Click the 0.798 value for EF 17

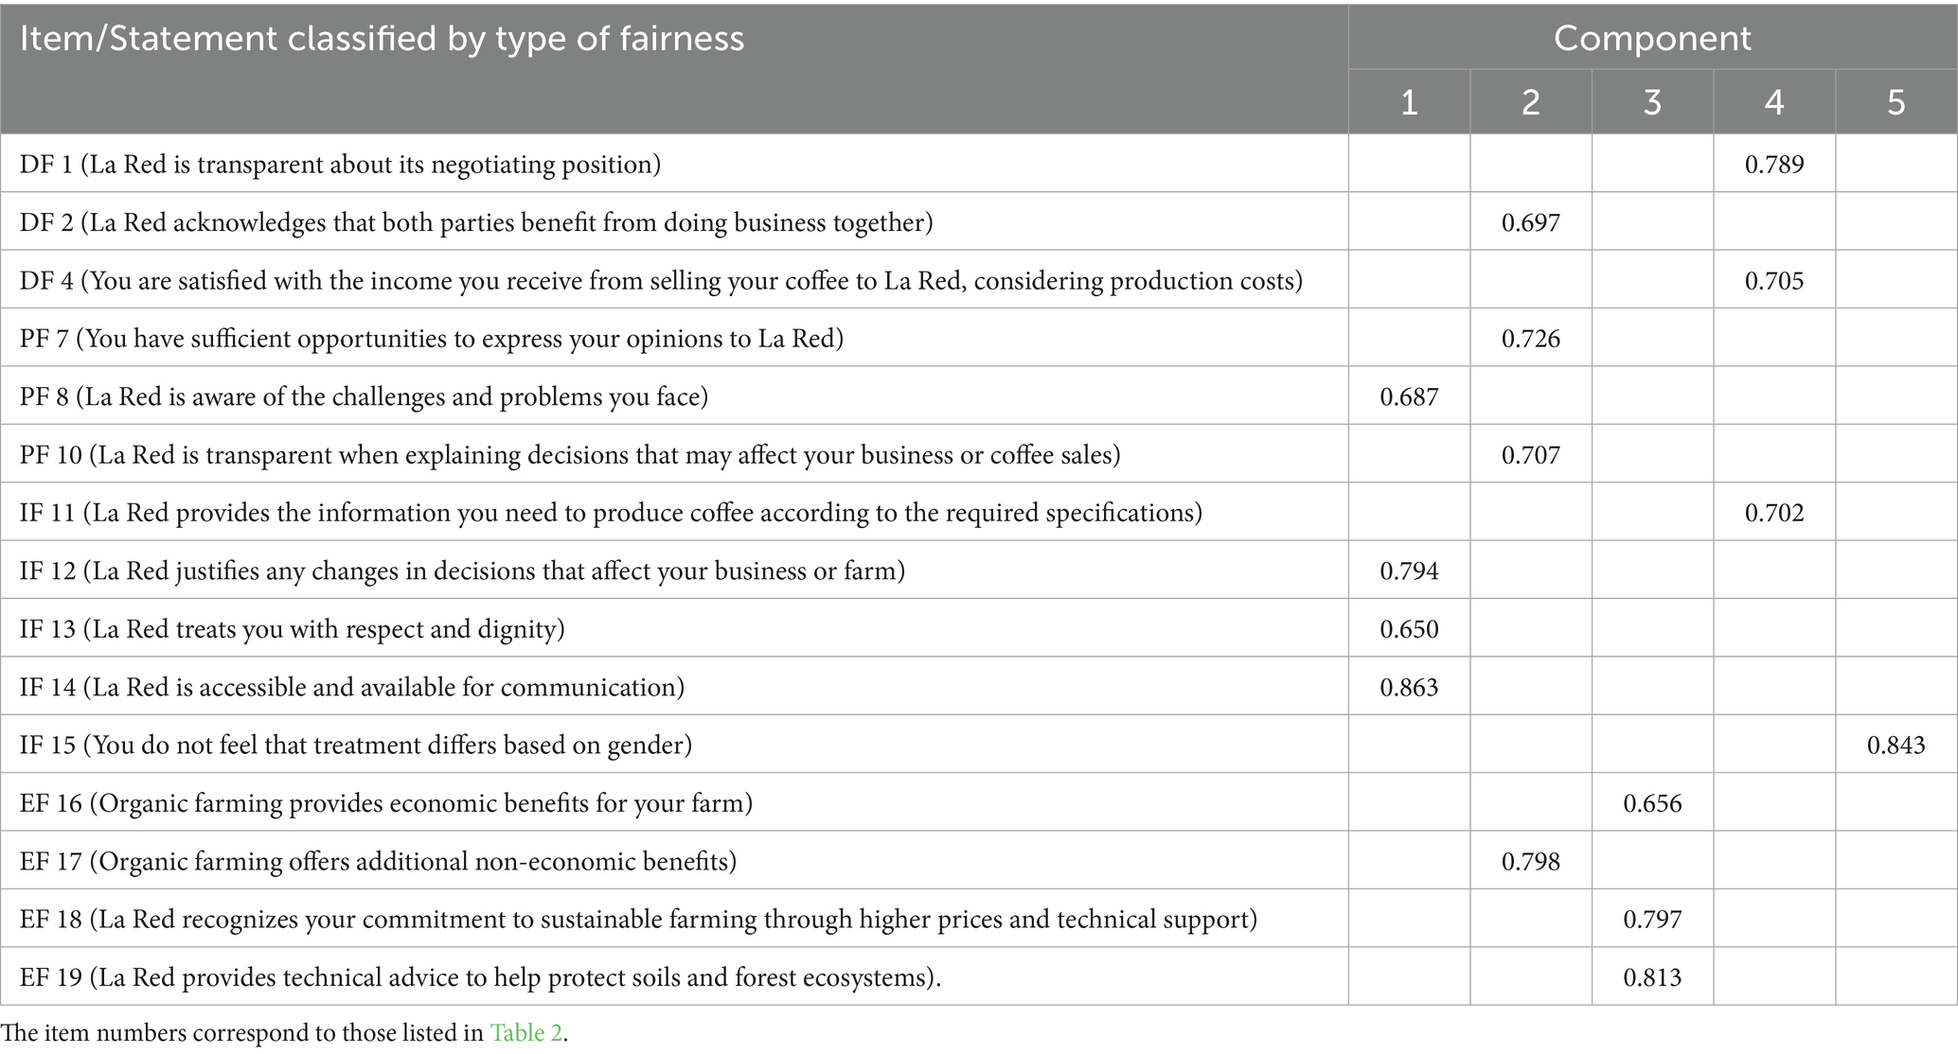pos(1530,862)
